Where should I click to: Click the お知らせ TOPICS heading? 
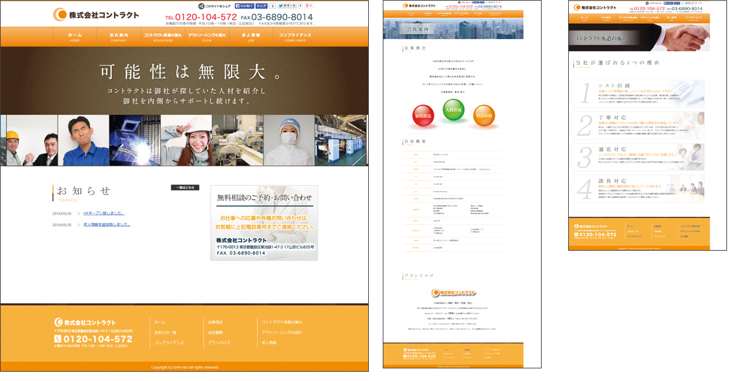tap(83, 192)
